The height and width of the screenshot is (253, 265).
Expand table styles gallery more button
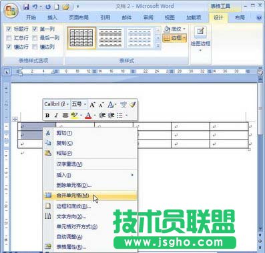tap(158, 46)
